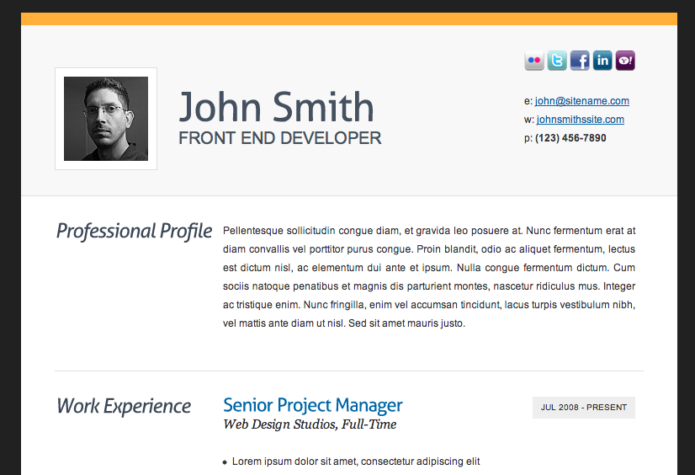695x475 pixels.
Task: Open the johnsmithssite.com website link
Action: coord(580,120)
